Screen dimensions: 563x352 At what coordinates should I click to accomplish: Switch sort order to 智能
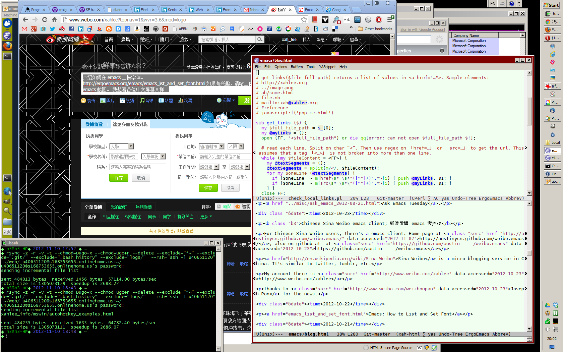[x=243, y=207]
